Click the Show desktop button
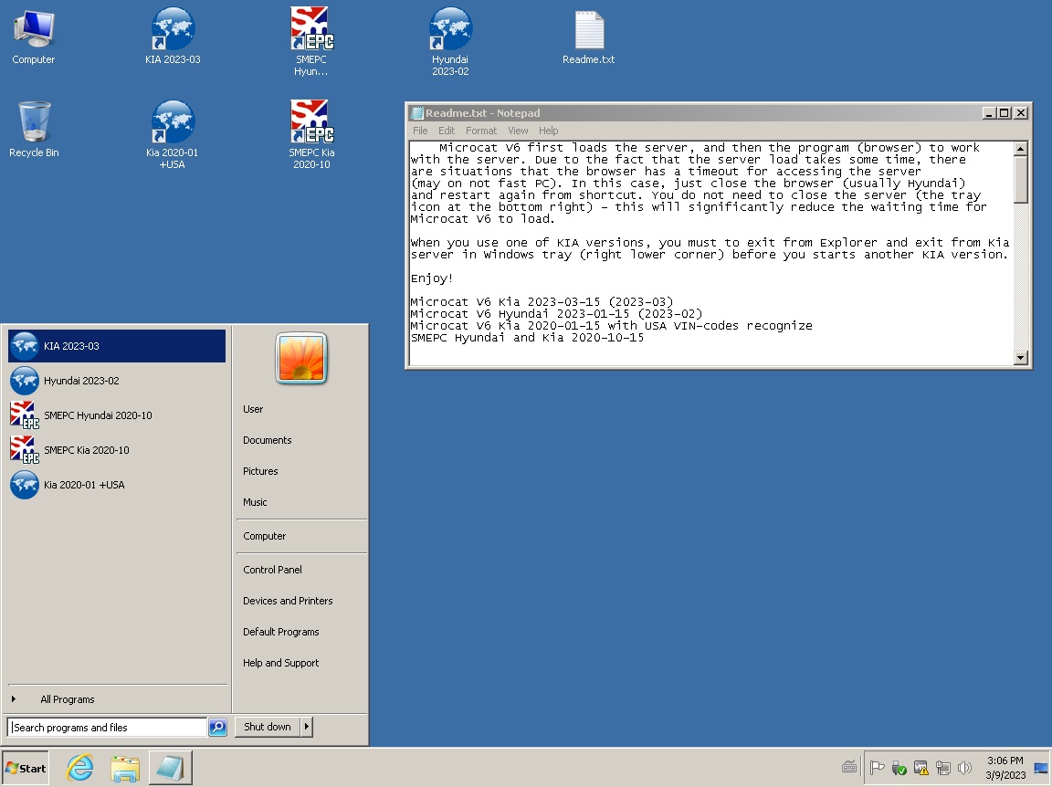This screenshot has height=787, width=1052. (1041, 768)
